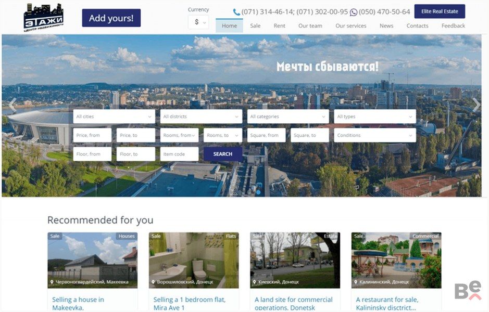Click the phone number (071) 314-46-14
The width and height of the screenshot is (489, 312).
point(267,12)
